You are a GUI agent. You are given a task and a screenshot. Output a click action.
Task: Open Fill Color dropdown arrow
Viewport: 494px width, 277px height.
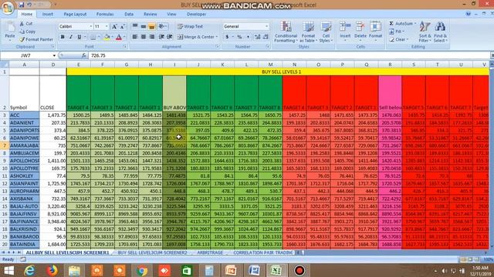pos(112,38)
